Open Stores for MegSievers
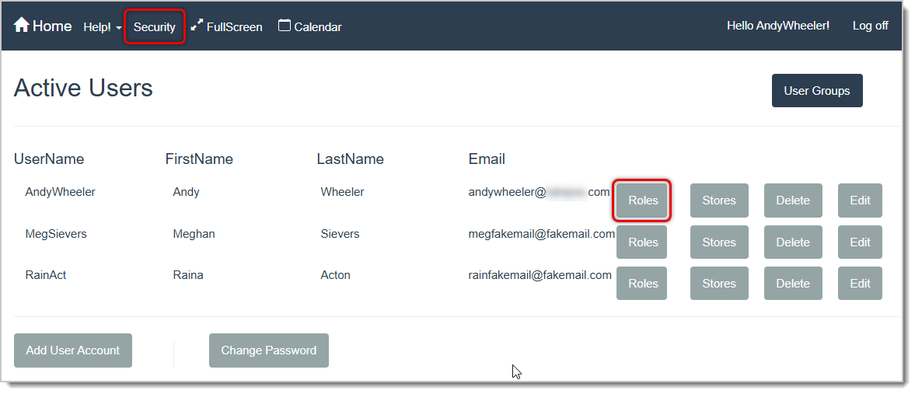The width and height of the screenshot is (915, 394). (718, 242)
